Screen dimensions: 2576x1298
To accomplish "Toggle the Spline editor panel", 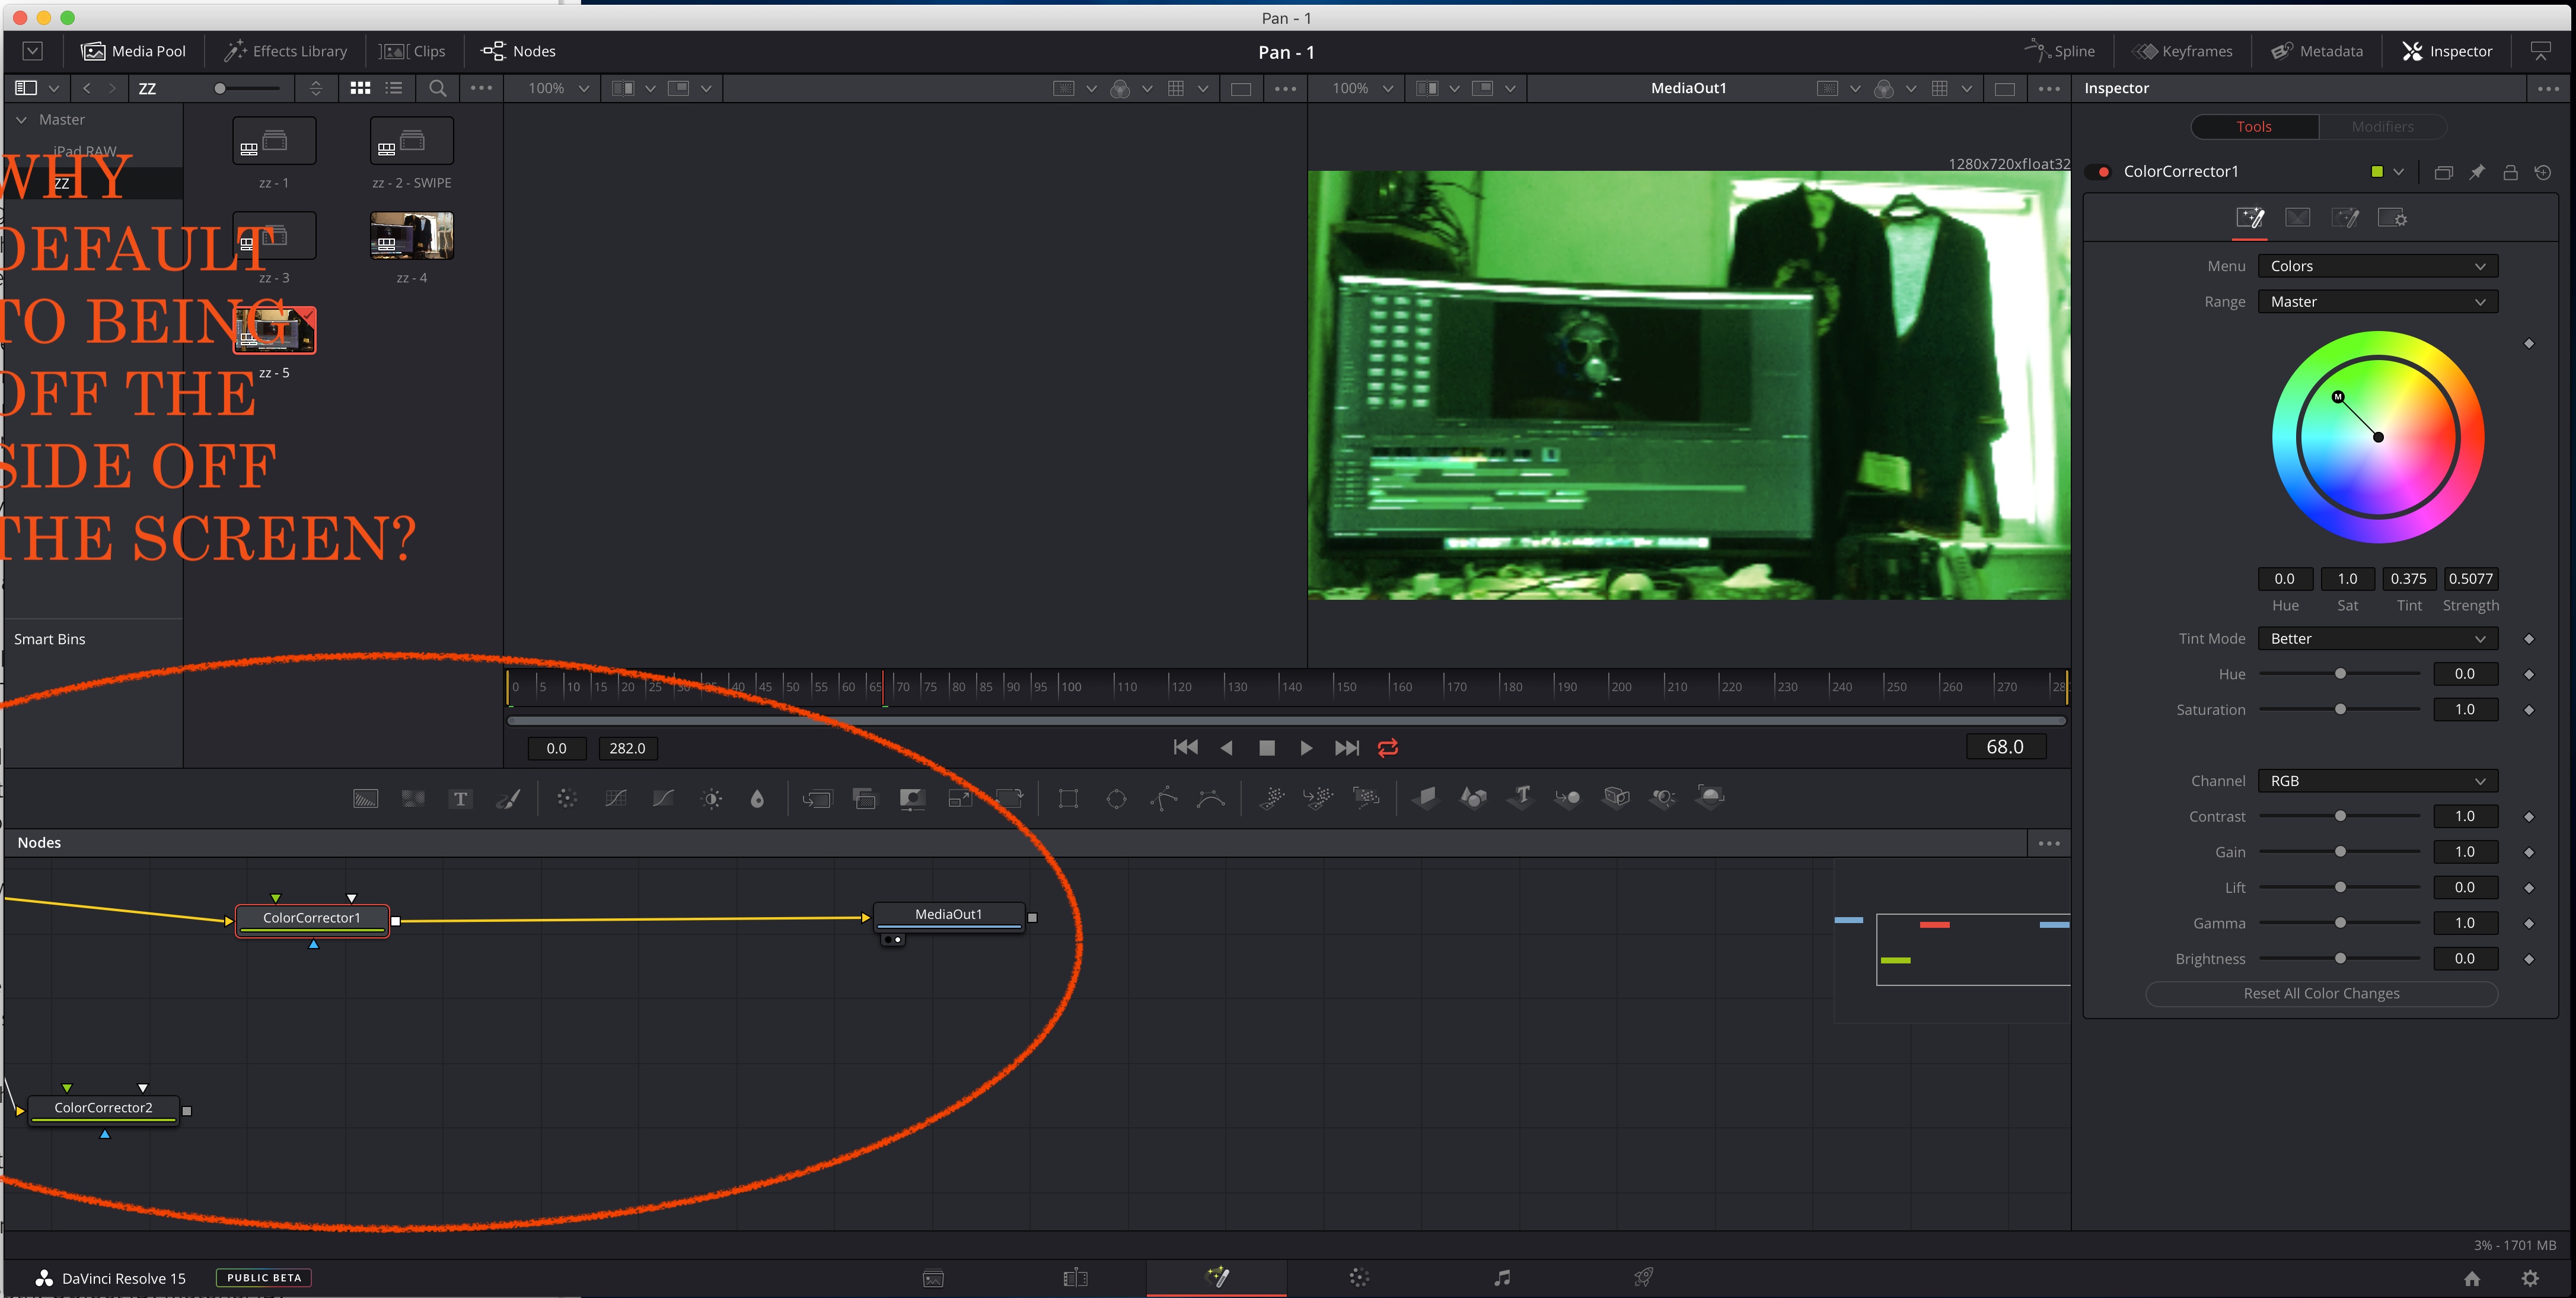I will tap(2060, 51).
